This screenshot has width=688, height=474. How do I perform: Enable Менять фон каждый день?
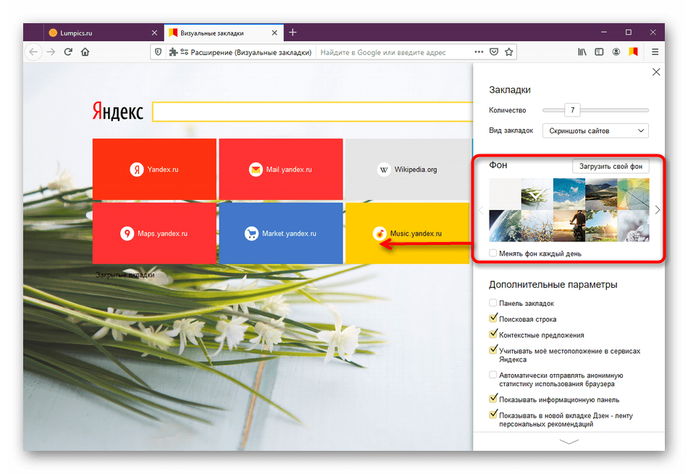[x=492, y=253]
